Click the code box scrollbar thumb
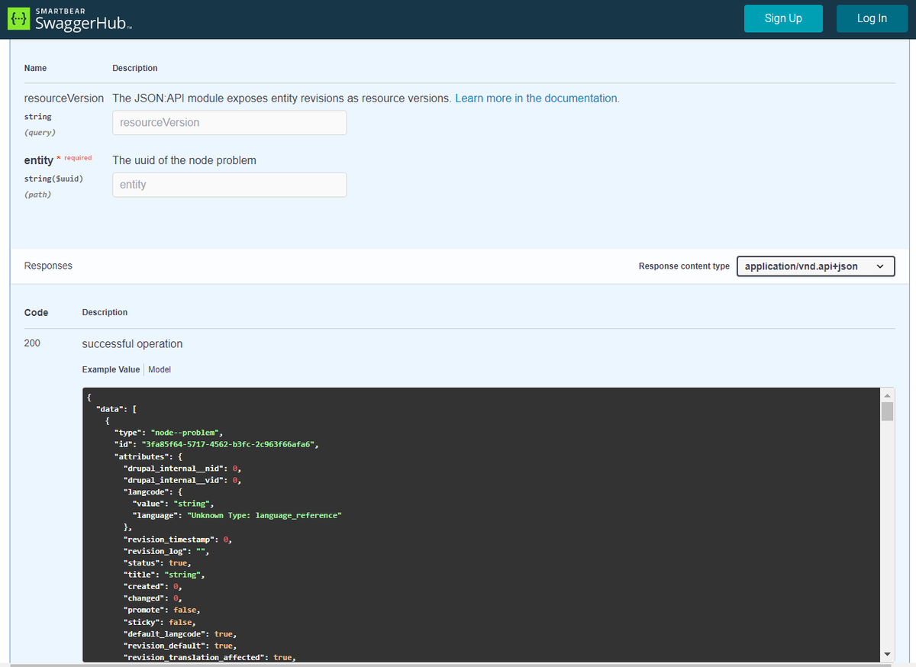916x667 pixels. point(887,412)
